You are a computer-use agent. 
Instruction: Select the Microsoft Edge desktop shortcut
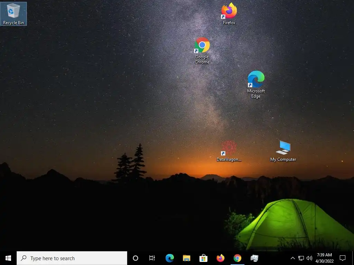tap(256, 85)
